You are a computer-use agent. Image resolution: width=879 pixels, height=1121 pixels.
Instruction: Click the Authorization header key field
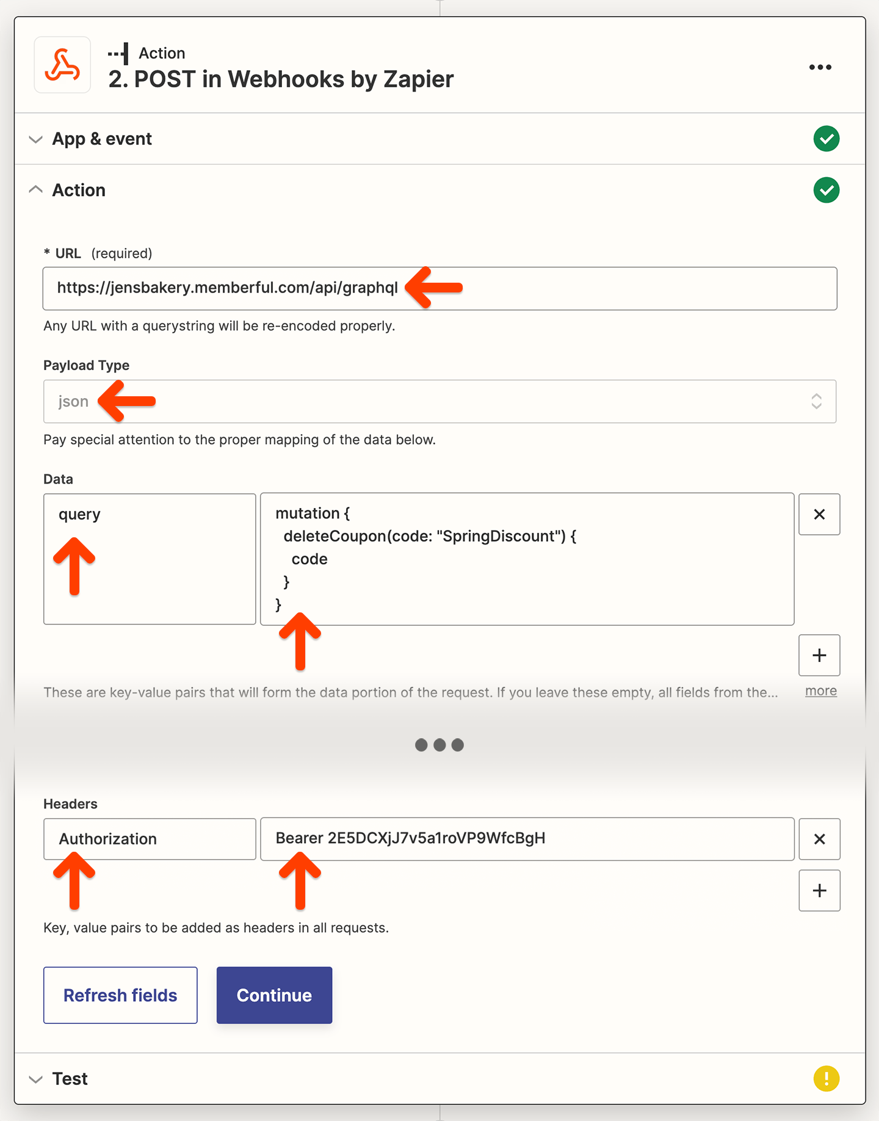point(150,839)
